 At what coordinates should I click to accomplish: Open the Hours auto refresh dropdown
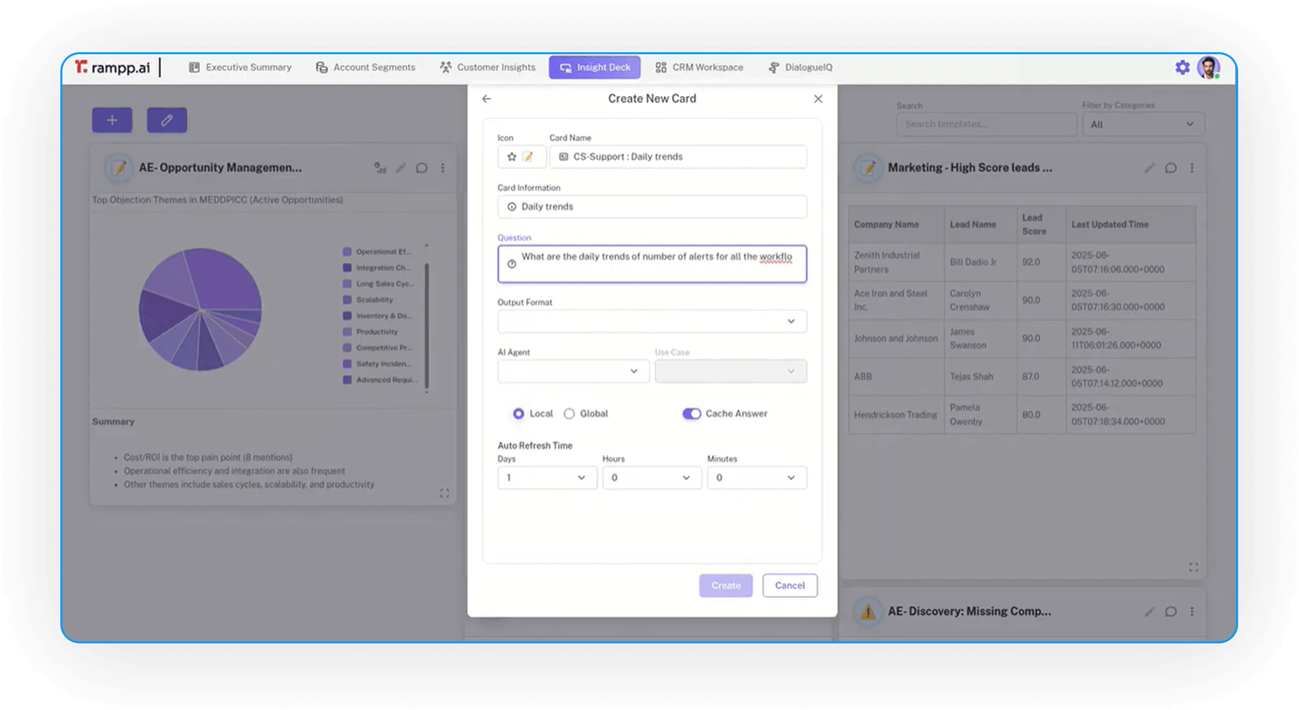(x=652, y=478)
